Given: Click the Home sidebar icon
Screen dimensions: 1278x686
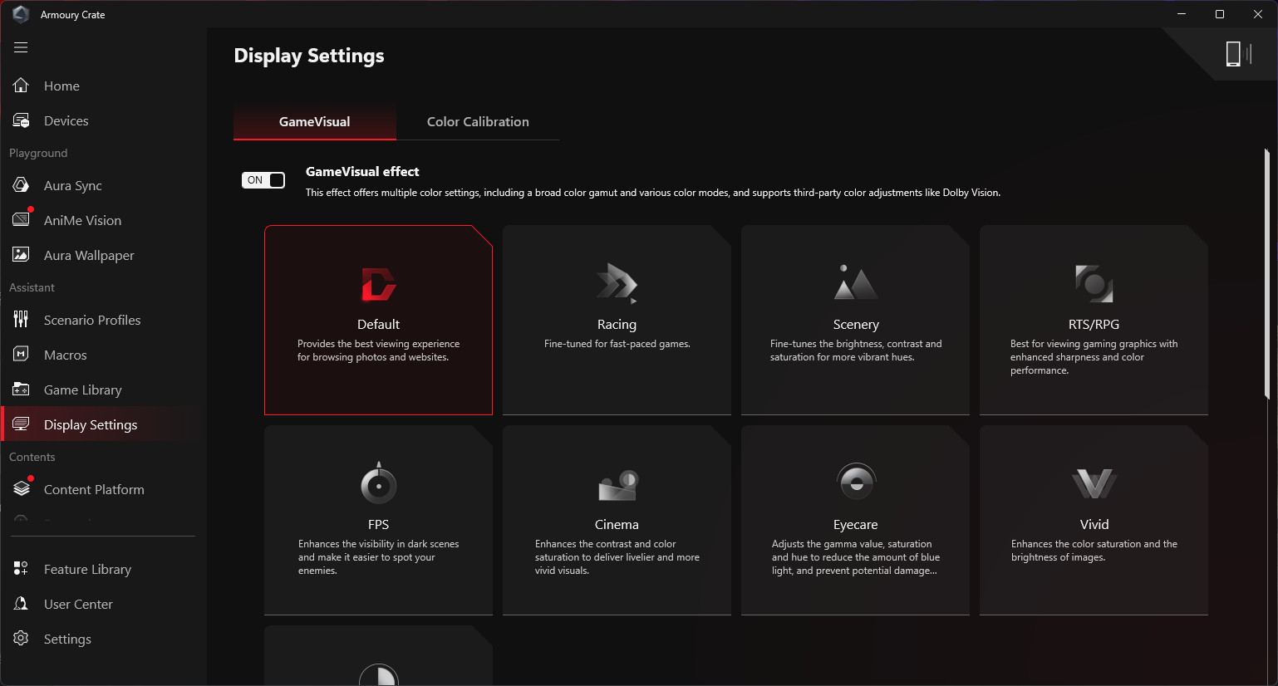Looking at the screenshot, I should (21, 86).
